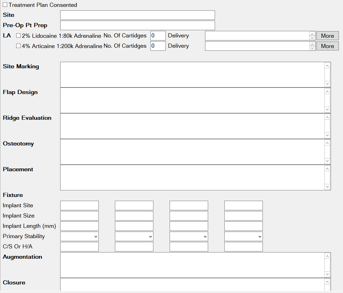Click More button for Lidocaine delivery
The height and width of the screenshot is (293, 343).
click(x=327, y=36)
